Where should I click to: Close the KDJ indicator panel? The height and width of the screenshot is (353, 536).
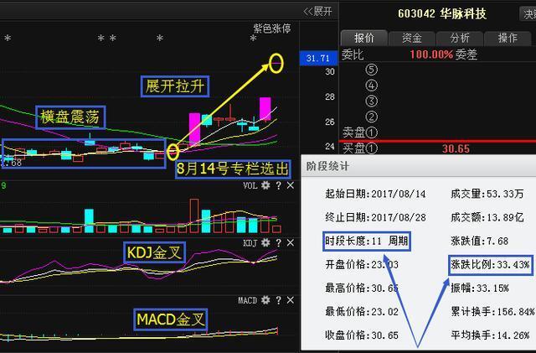pyautogui.click(x=289, y=243)
